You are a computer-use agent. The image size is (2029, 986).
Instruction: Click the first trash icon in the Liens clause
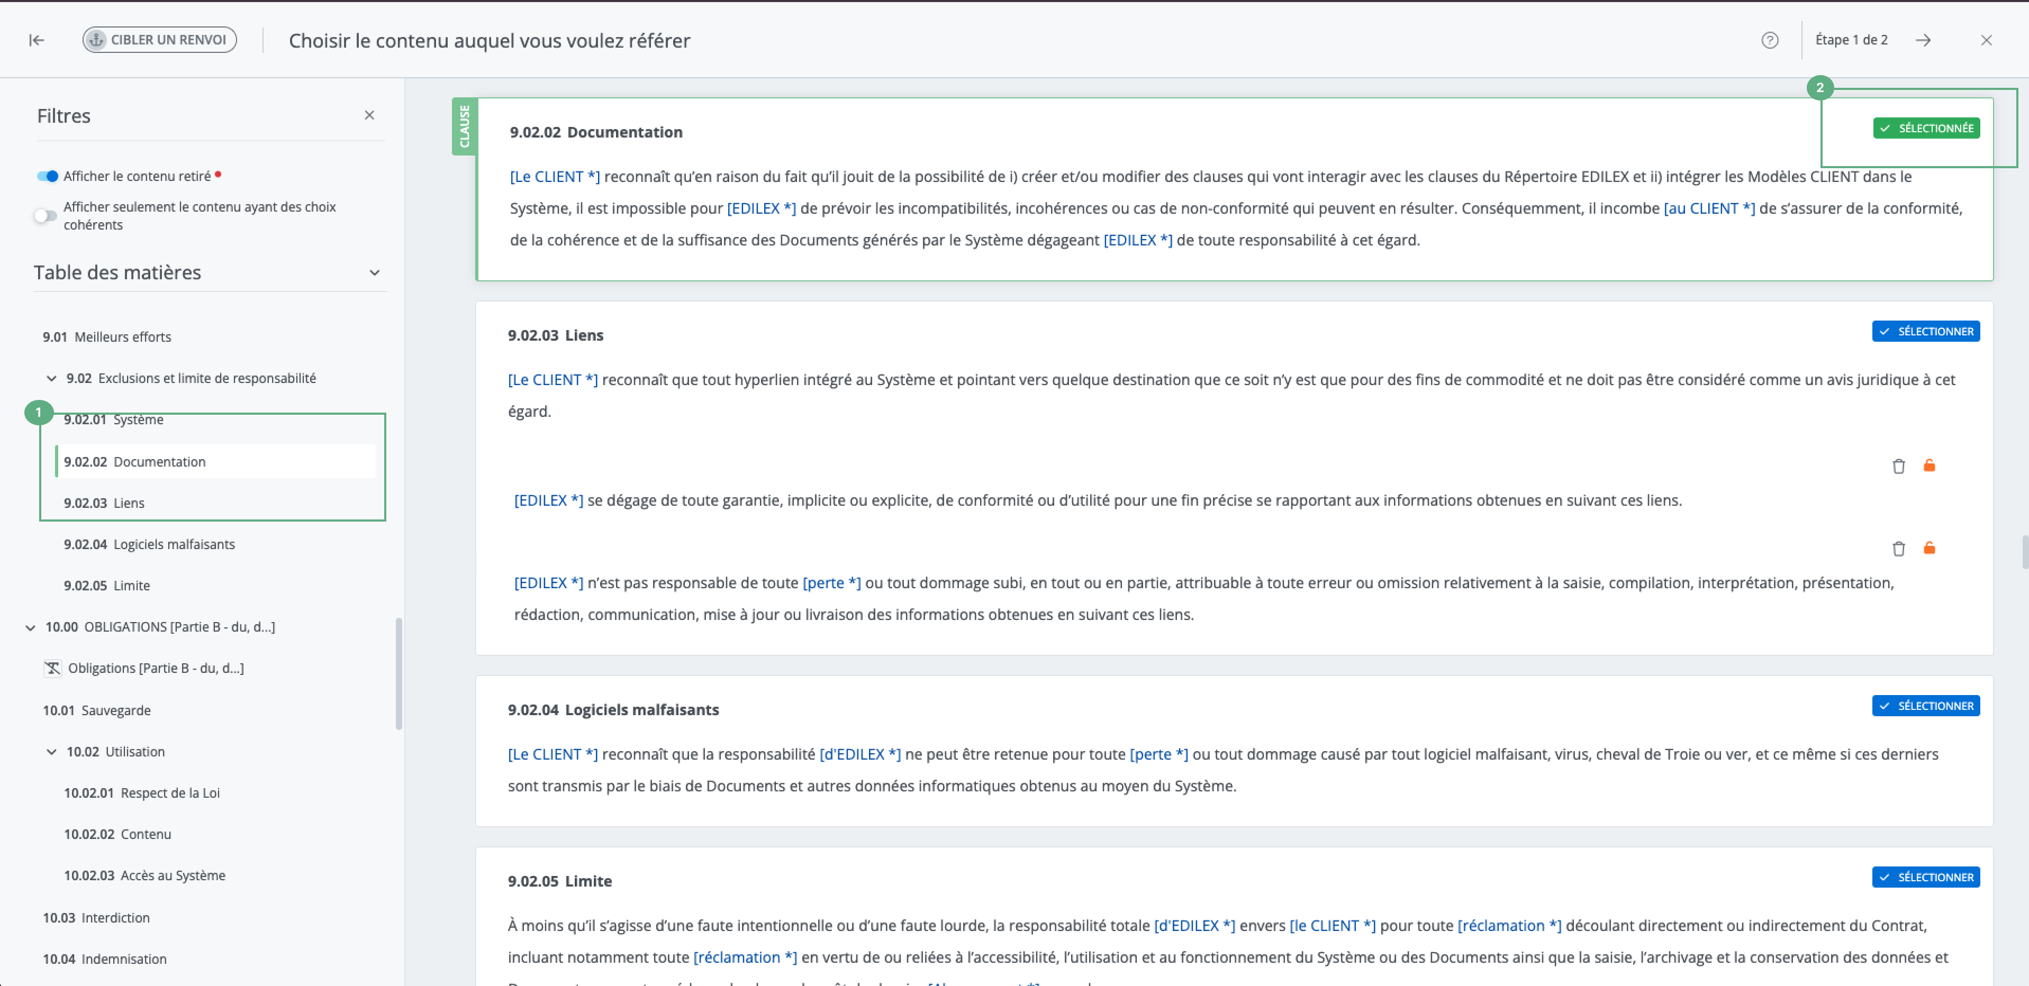pyautogui.click(x=1898, y=466)
